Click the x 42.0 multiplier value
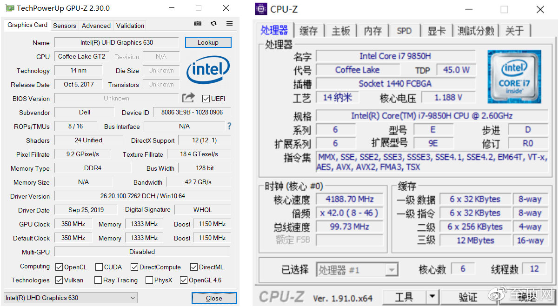 [351, 213]
